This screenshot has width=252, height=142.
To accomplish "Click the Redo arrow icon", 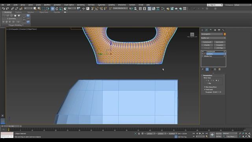I will [x=7, y=9].
